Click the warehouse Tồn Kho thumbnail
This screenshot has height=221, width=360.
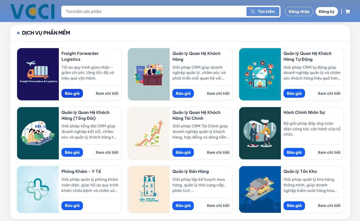[260, 189]
